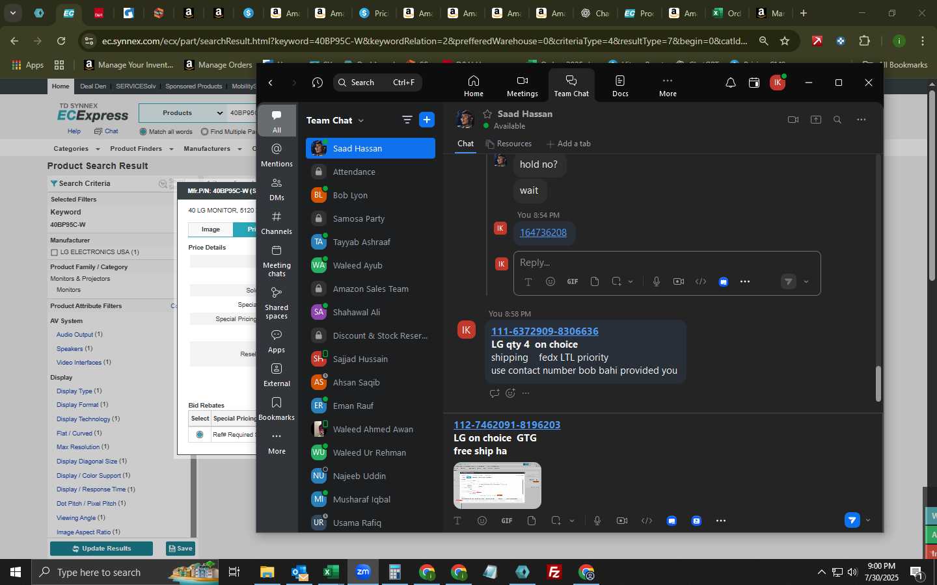
Task: Open the Chrome tab search dropdown
Action: [x=12, y=13]
